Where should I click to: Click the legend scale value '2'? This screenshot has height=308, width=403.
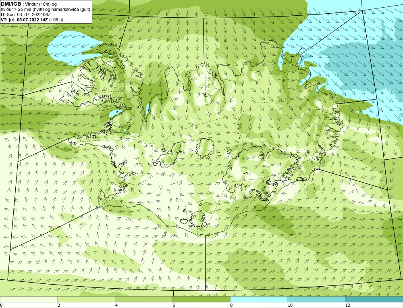(59, 305)
